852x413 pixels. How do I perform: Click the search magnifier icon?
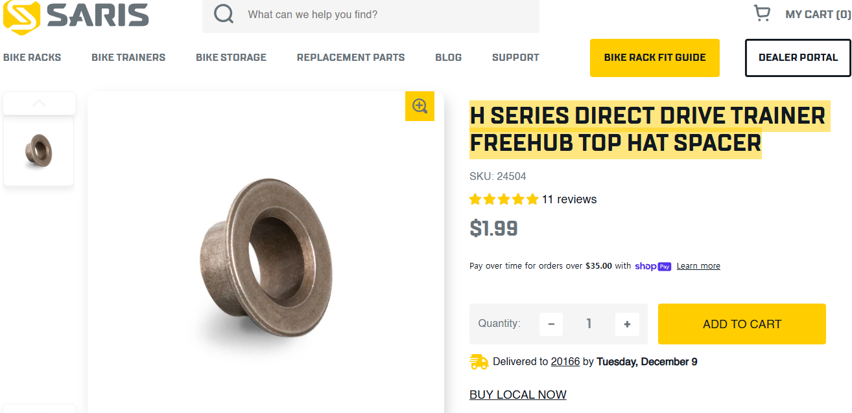click(224, 14)
